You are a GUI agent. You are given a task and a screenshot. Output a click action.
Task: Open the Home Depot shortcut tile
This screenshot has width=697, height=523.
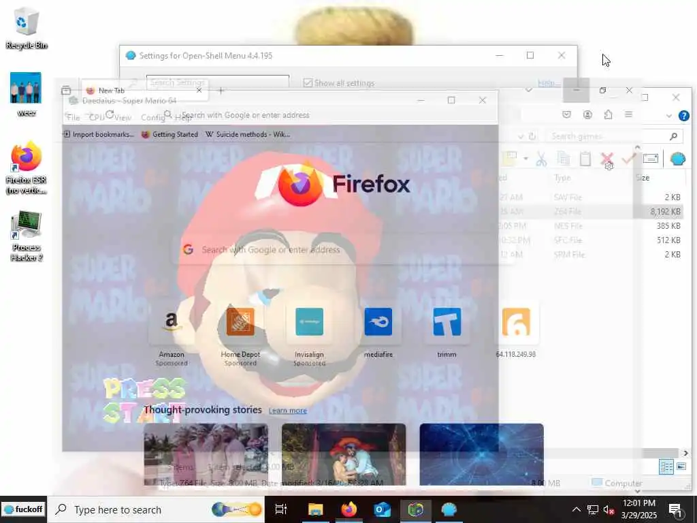point(240,334)
